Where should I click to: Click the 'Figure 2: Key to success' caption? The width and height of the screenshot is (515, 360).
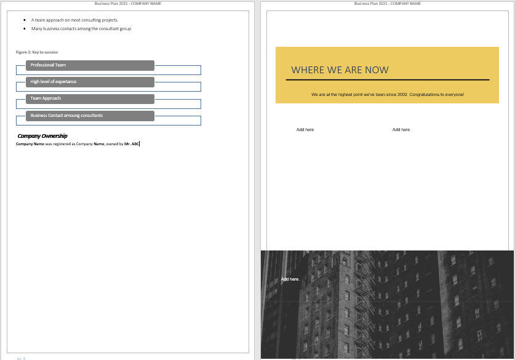point(37,52)
